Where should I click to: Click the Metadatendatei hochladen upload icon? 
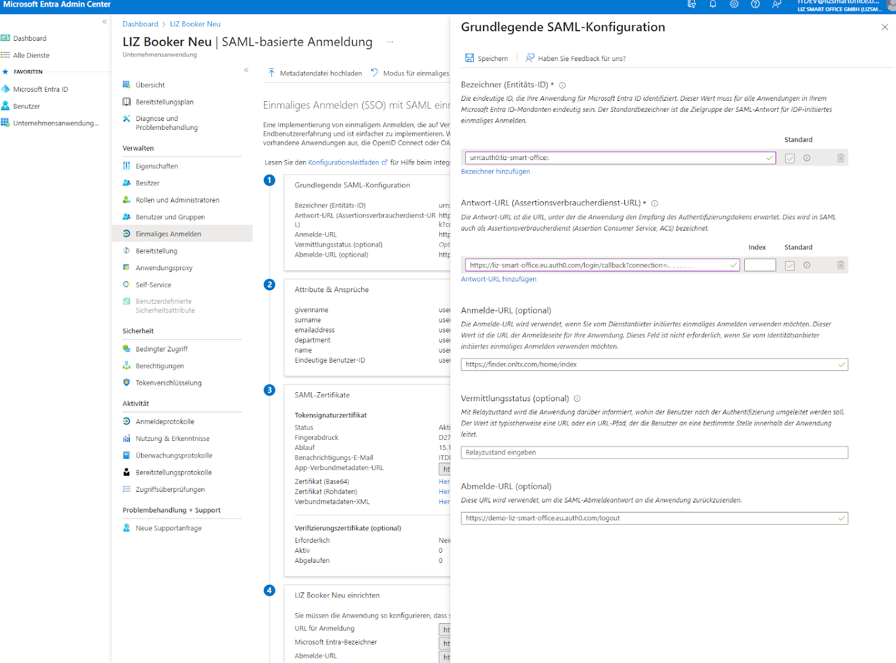click(272, 73)
